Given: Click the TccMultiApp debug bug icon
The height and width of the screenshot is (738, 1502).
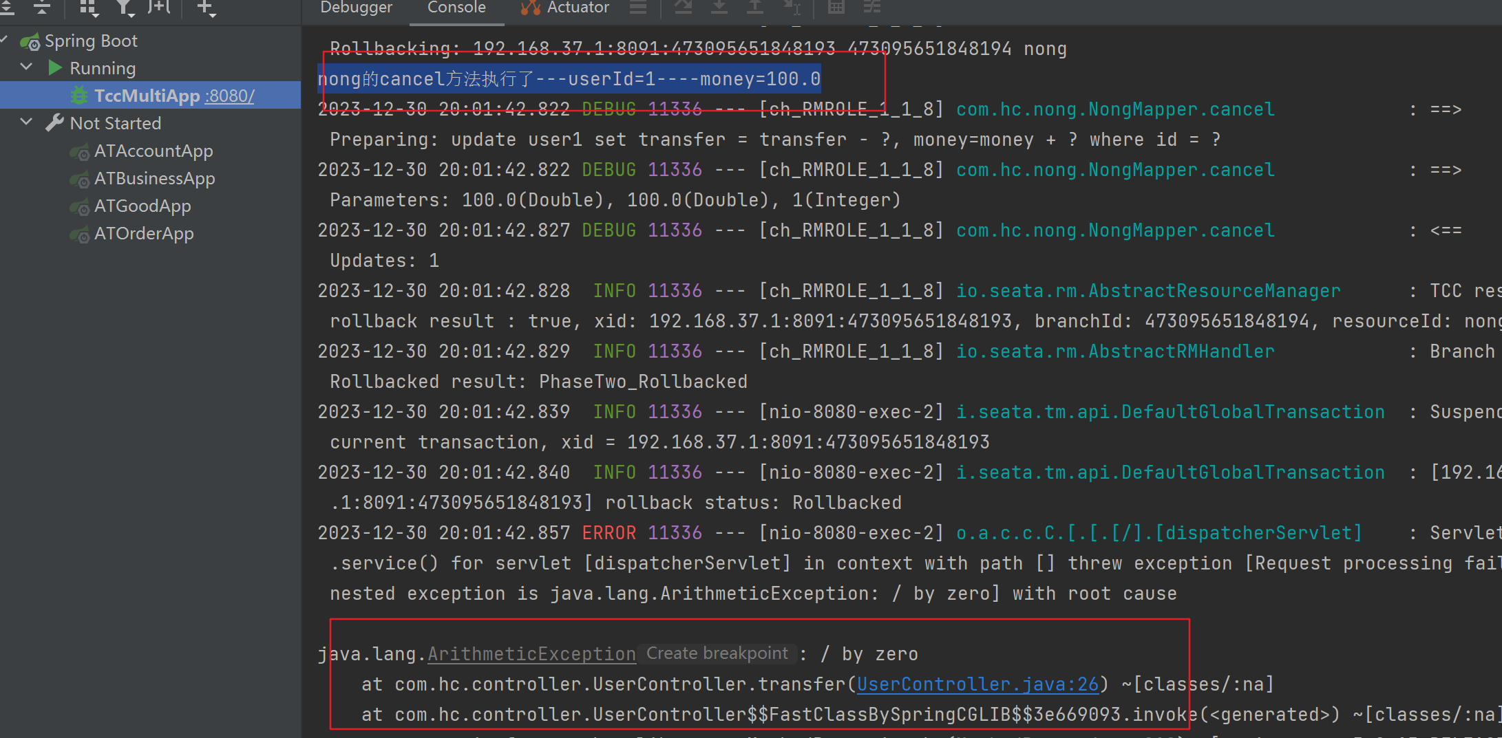Looking at the screenshot, I should 80,96.
